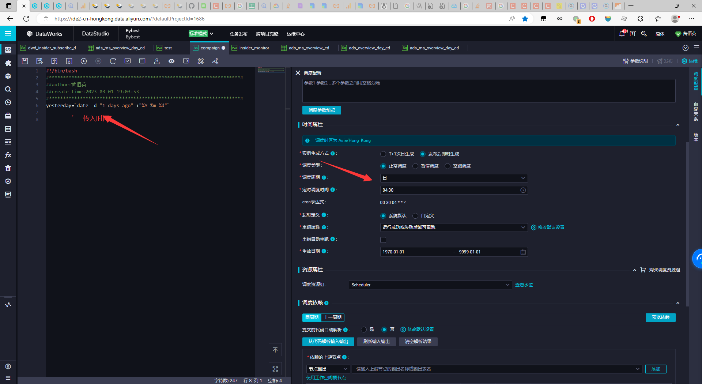Open the 调度周期 dropdown
702x384 pixels.
tap(454, 178)
